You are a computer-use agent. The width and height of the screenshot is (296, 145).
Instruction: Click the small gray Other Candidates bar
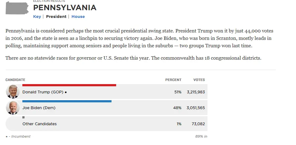[x=24, y=117]
